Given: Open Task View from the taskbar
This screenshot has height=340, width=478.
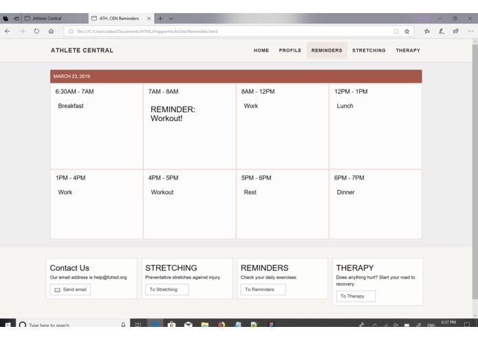Looking at the screenshot, I should (138, 324).
